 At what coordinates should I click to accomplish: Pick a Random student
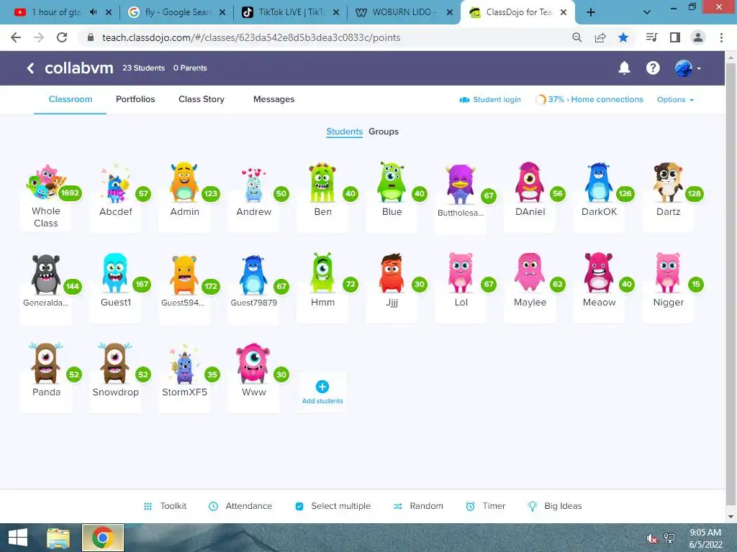(x=418, y=506)
